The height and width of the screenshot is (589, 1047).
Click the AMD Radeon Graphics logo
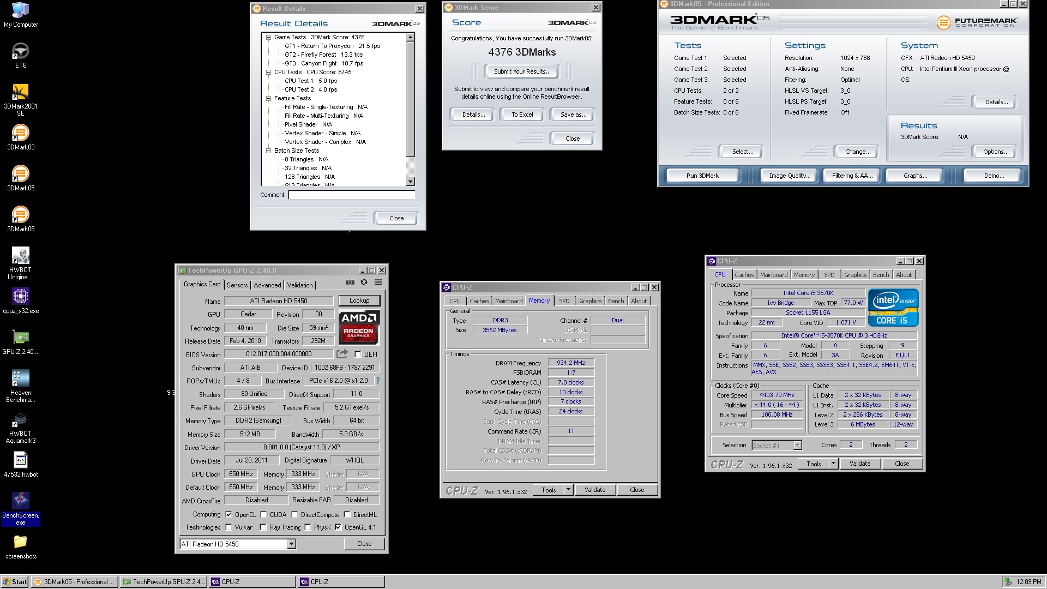(359, 327)
